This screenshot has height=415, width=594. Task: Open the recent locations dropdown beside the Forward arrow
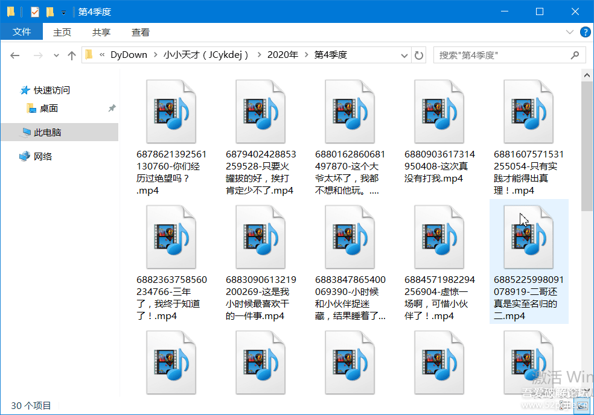pos(57,55)
